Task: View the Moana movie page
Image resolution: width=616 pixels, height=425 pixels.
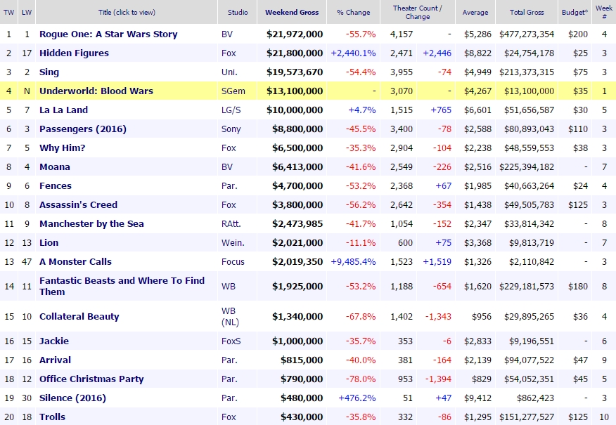Action: tap(55, 166)
